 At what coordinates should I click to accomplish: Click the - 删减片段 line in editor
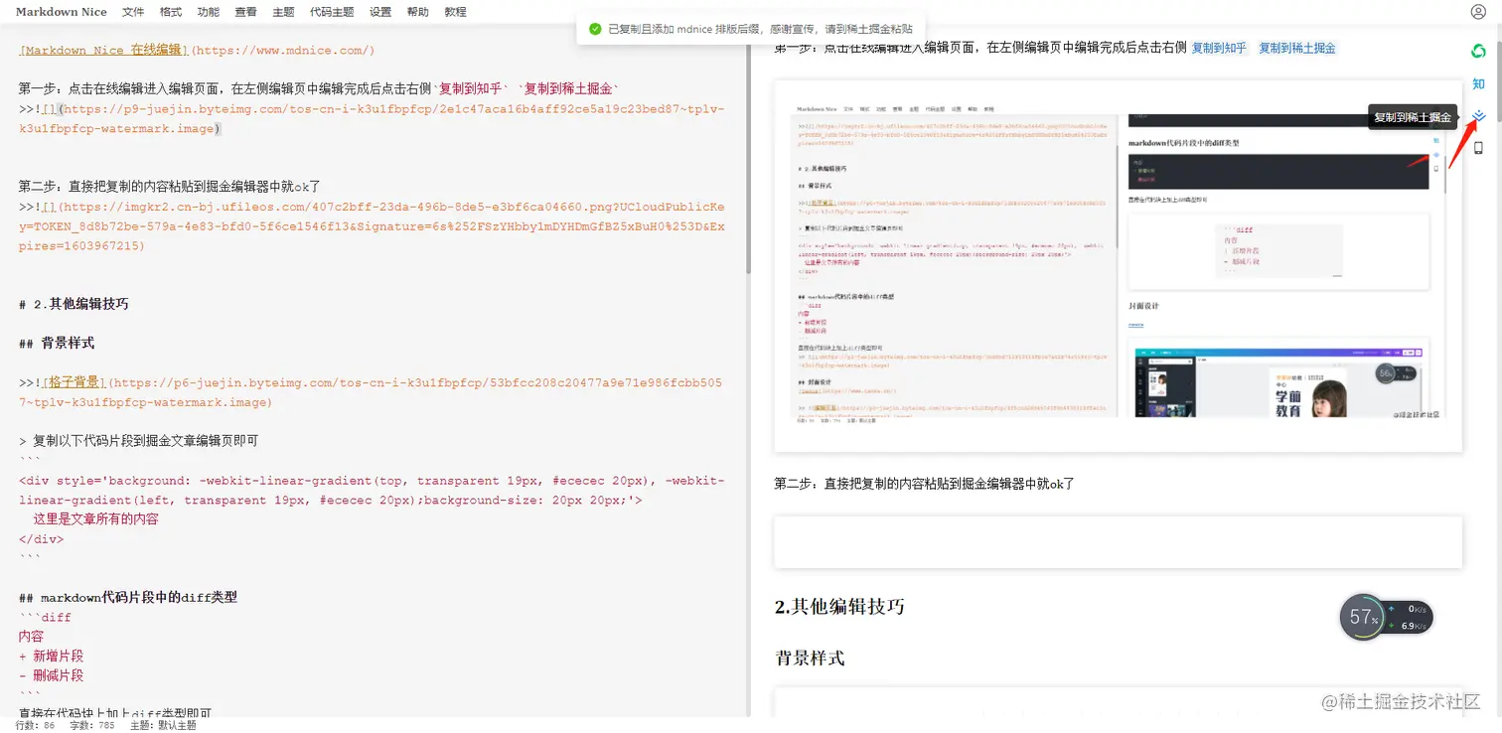[x=51, y=675]
